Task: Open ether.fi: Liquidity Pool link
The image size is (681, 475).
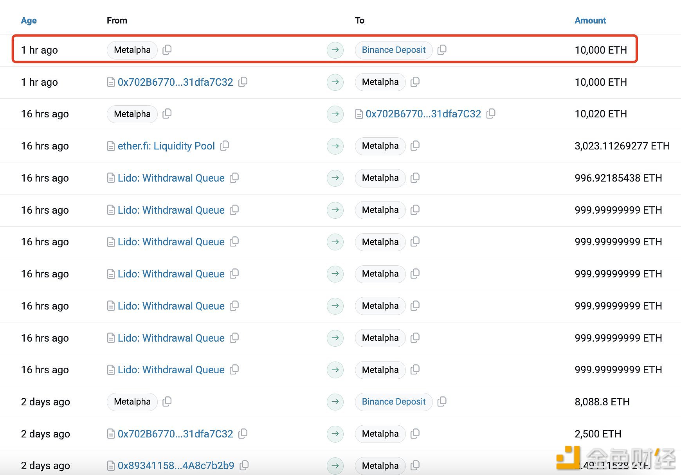Action: pyautogui.click(x=166, y=146)
